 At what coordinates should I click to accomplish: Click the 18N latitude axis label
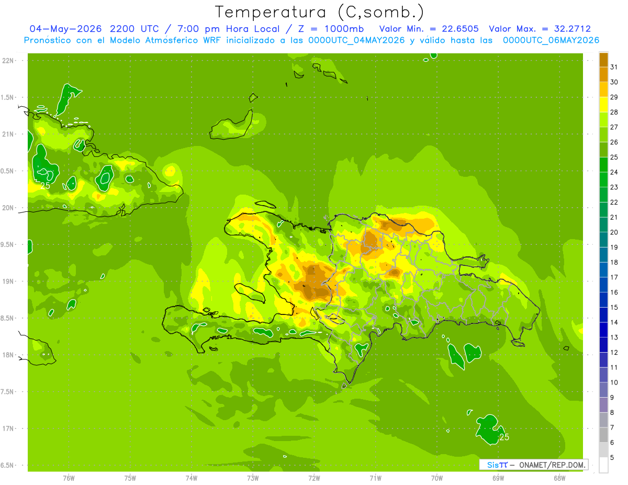(8, 355)
